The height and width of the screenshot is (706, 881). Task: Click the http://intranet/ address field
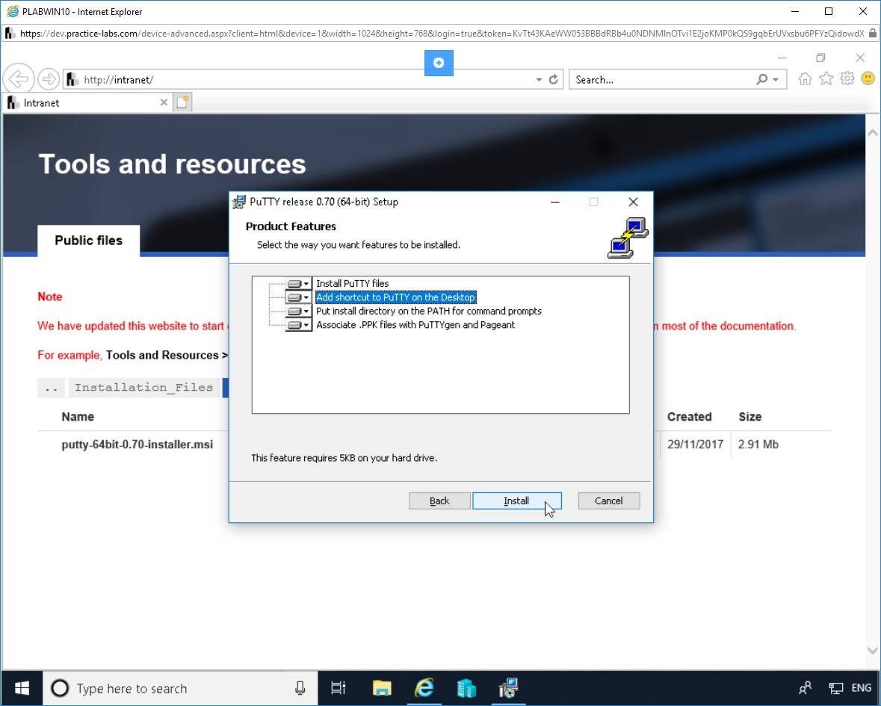(303, 80)
